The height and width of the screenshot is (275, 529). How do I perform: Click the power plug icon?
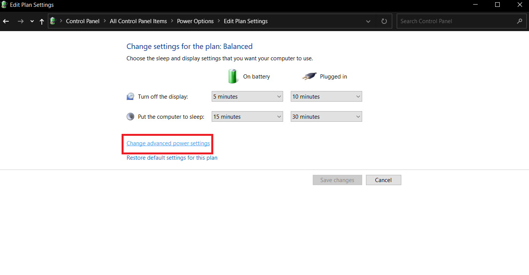[x=309, y=76]
